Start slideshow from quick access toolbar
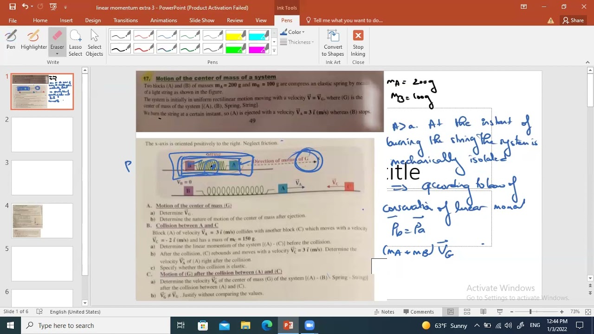 pyautogui.click(x=53, y=7)
